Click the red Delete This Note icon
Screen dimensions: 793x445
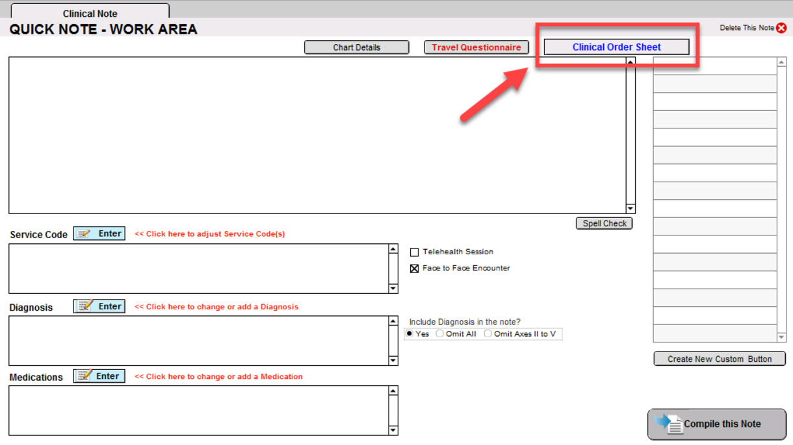point(781,28)
